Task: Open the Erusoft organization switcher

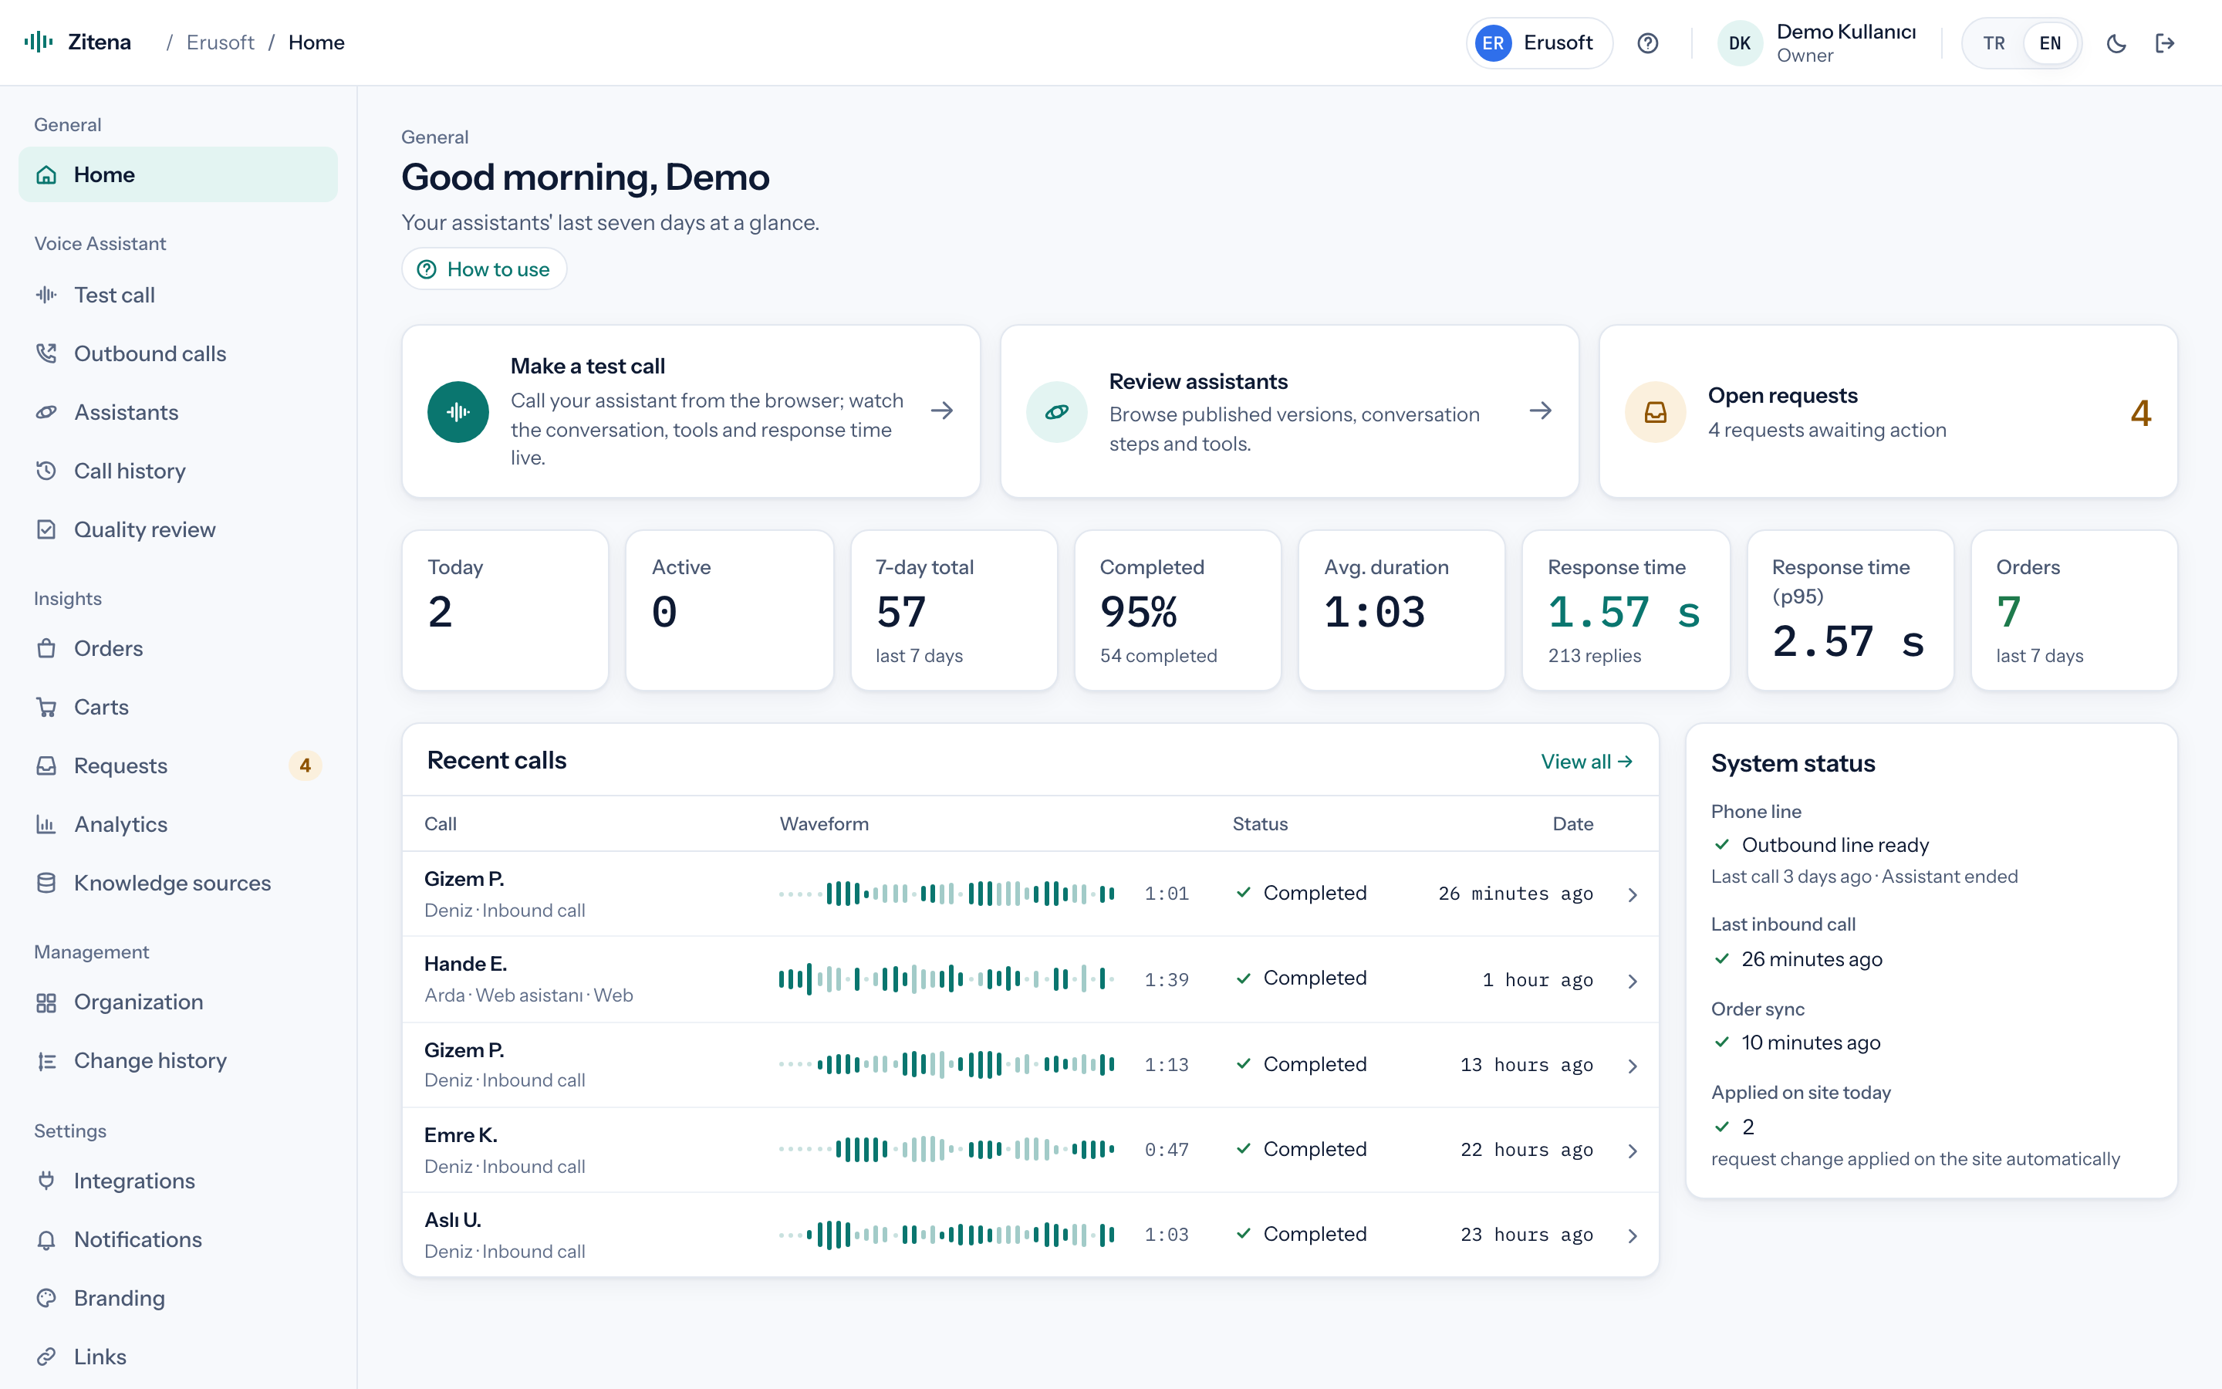Action: 1539,43
